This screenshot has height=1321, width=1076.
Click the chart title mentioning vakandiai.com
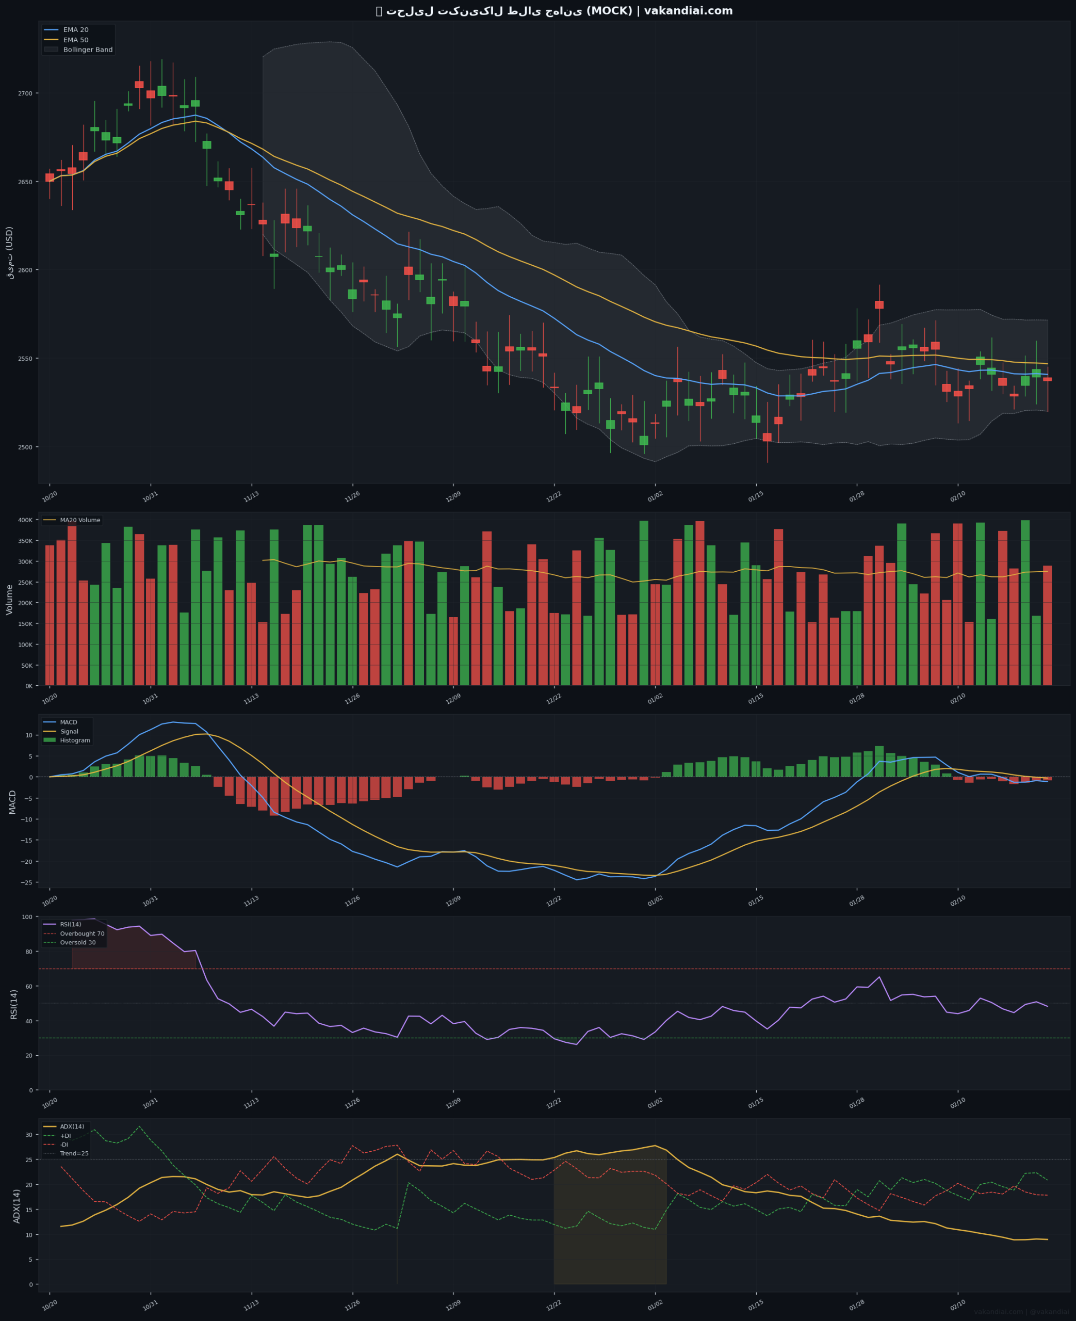pyautogui.click(x=554, y=11)
